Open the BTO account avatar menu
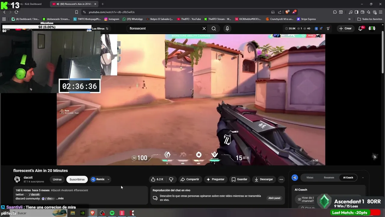Viewport: 385px width, 217px height. pyautogui.click(x=372, y=28)
